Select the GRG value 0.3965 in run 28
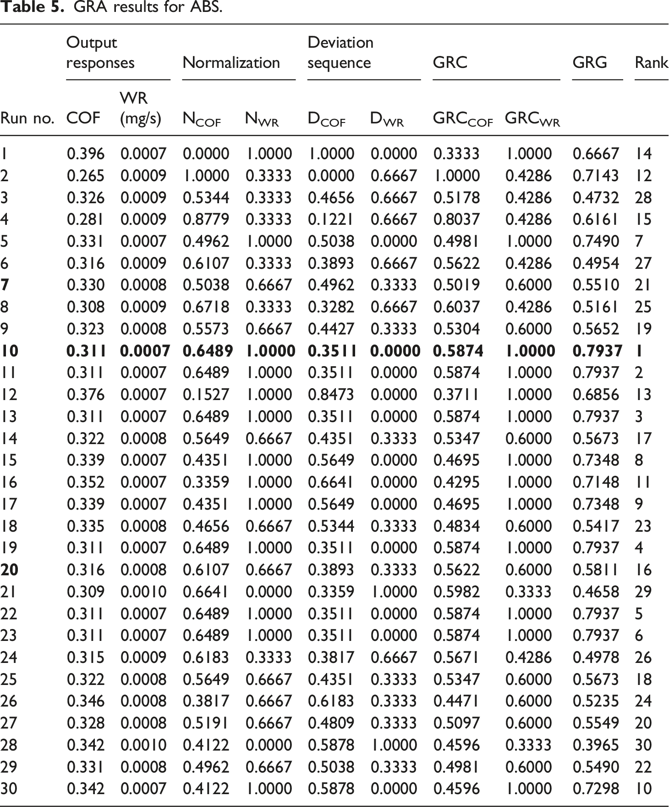The height and width of the screenshot is (807, 669). coord(596,745)
